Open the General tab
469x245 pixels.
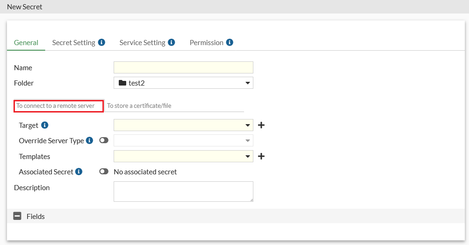click(26, 43)
